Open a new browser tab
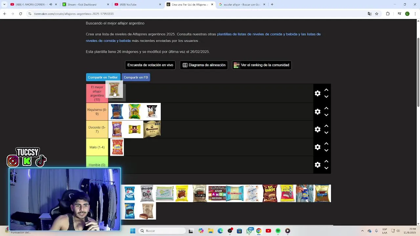The image size is (420, 236). click(272, 5)
